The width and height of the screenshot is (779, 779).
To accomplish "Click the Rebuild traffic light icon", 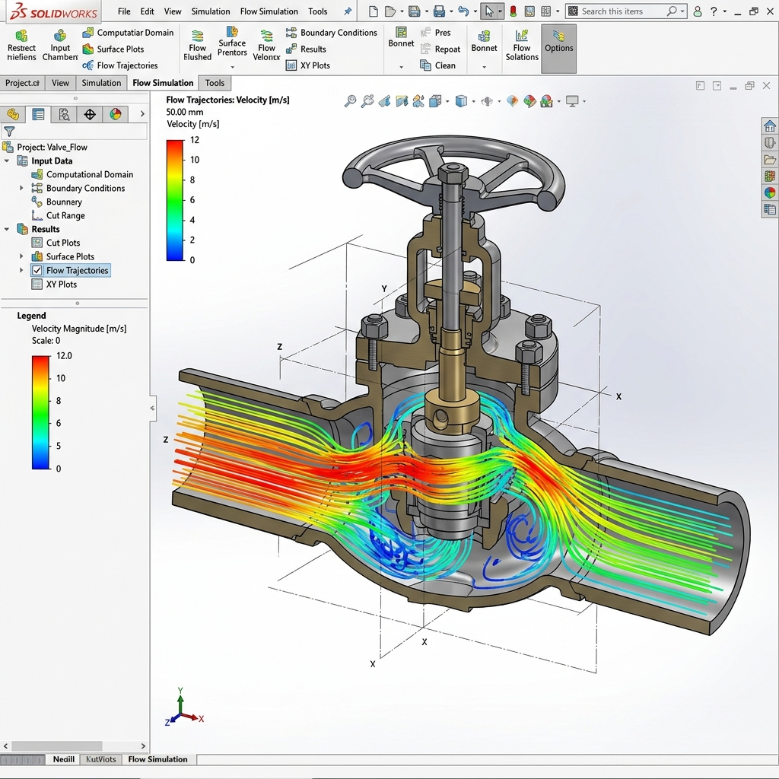I will 514,11.
